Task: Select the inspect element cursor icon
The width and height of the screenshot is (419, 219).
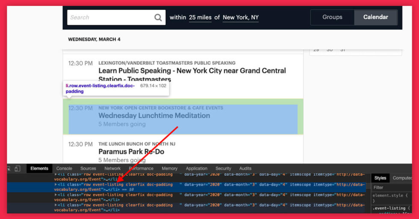Action: point(9,169)
